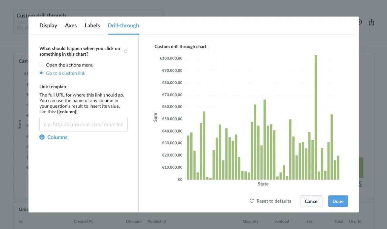This screenshot has width=387, height=229.
Task: Click the Subtotal column header behind dialog
Action: click(x=282, y=221)
